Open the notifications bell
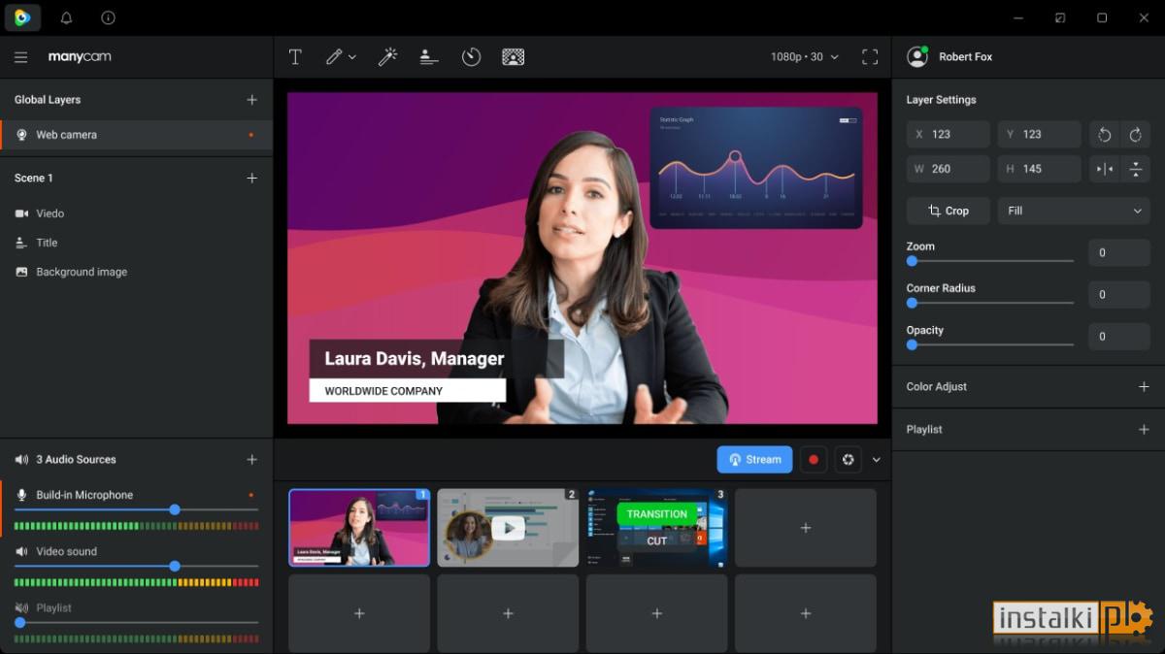The height and width of the screenshot is (654, 1165). point(66,17)
